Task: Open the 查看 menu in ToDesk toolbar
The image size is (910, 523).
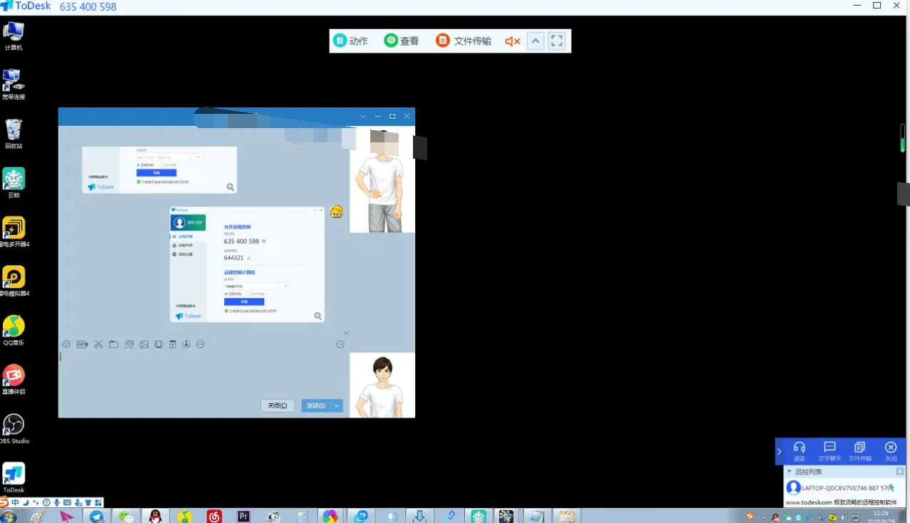Action: 402,41
